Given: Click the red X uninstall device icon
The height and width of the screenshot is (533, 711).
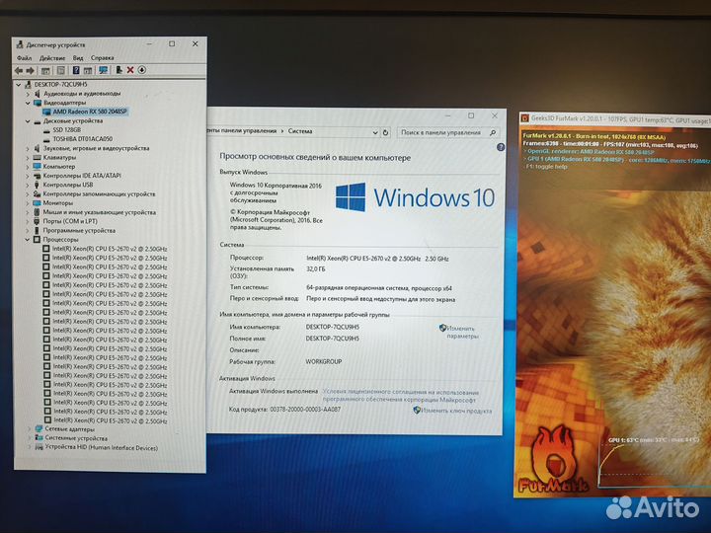Looking at the screenshot, I should pos(130,70).
